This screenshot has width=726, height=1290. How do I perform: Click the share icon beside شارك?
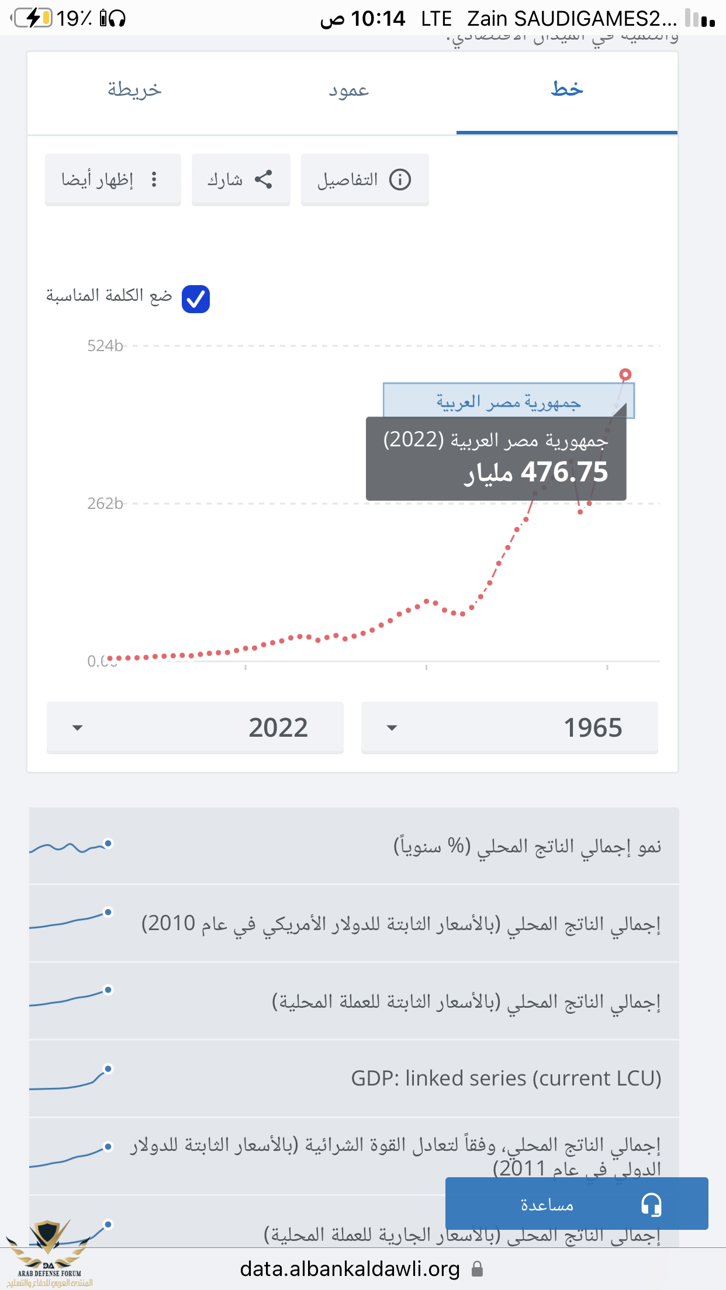tap(264, 179)
